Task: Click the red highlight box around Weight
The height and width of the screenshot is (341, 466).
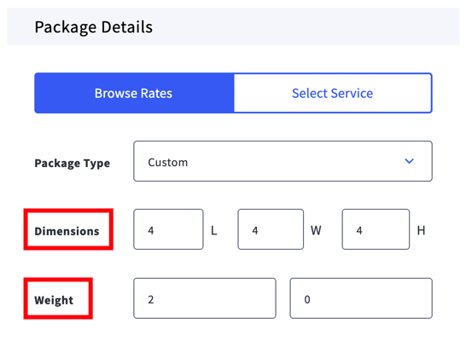Action: [58, 298]
